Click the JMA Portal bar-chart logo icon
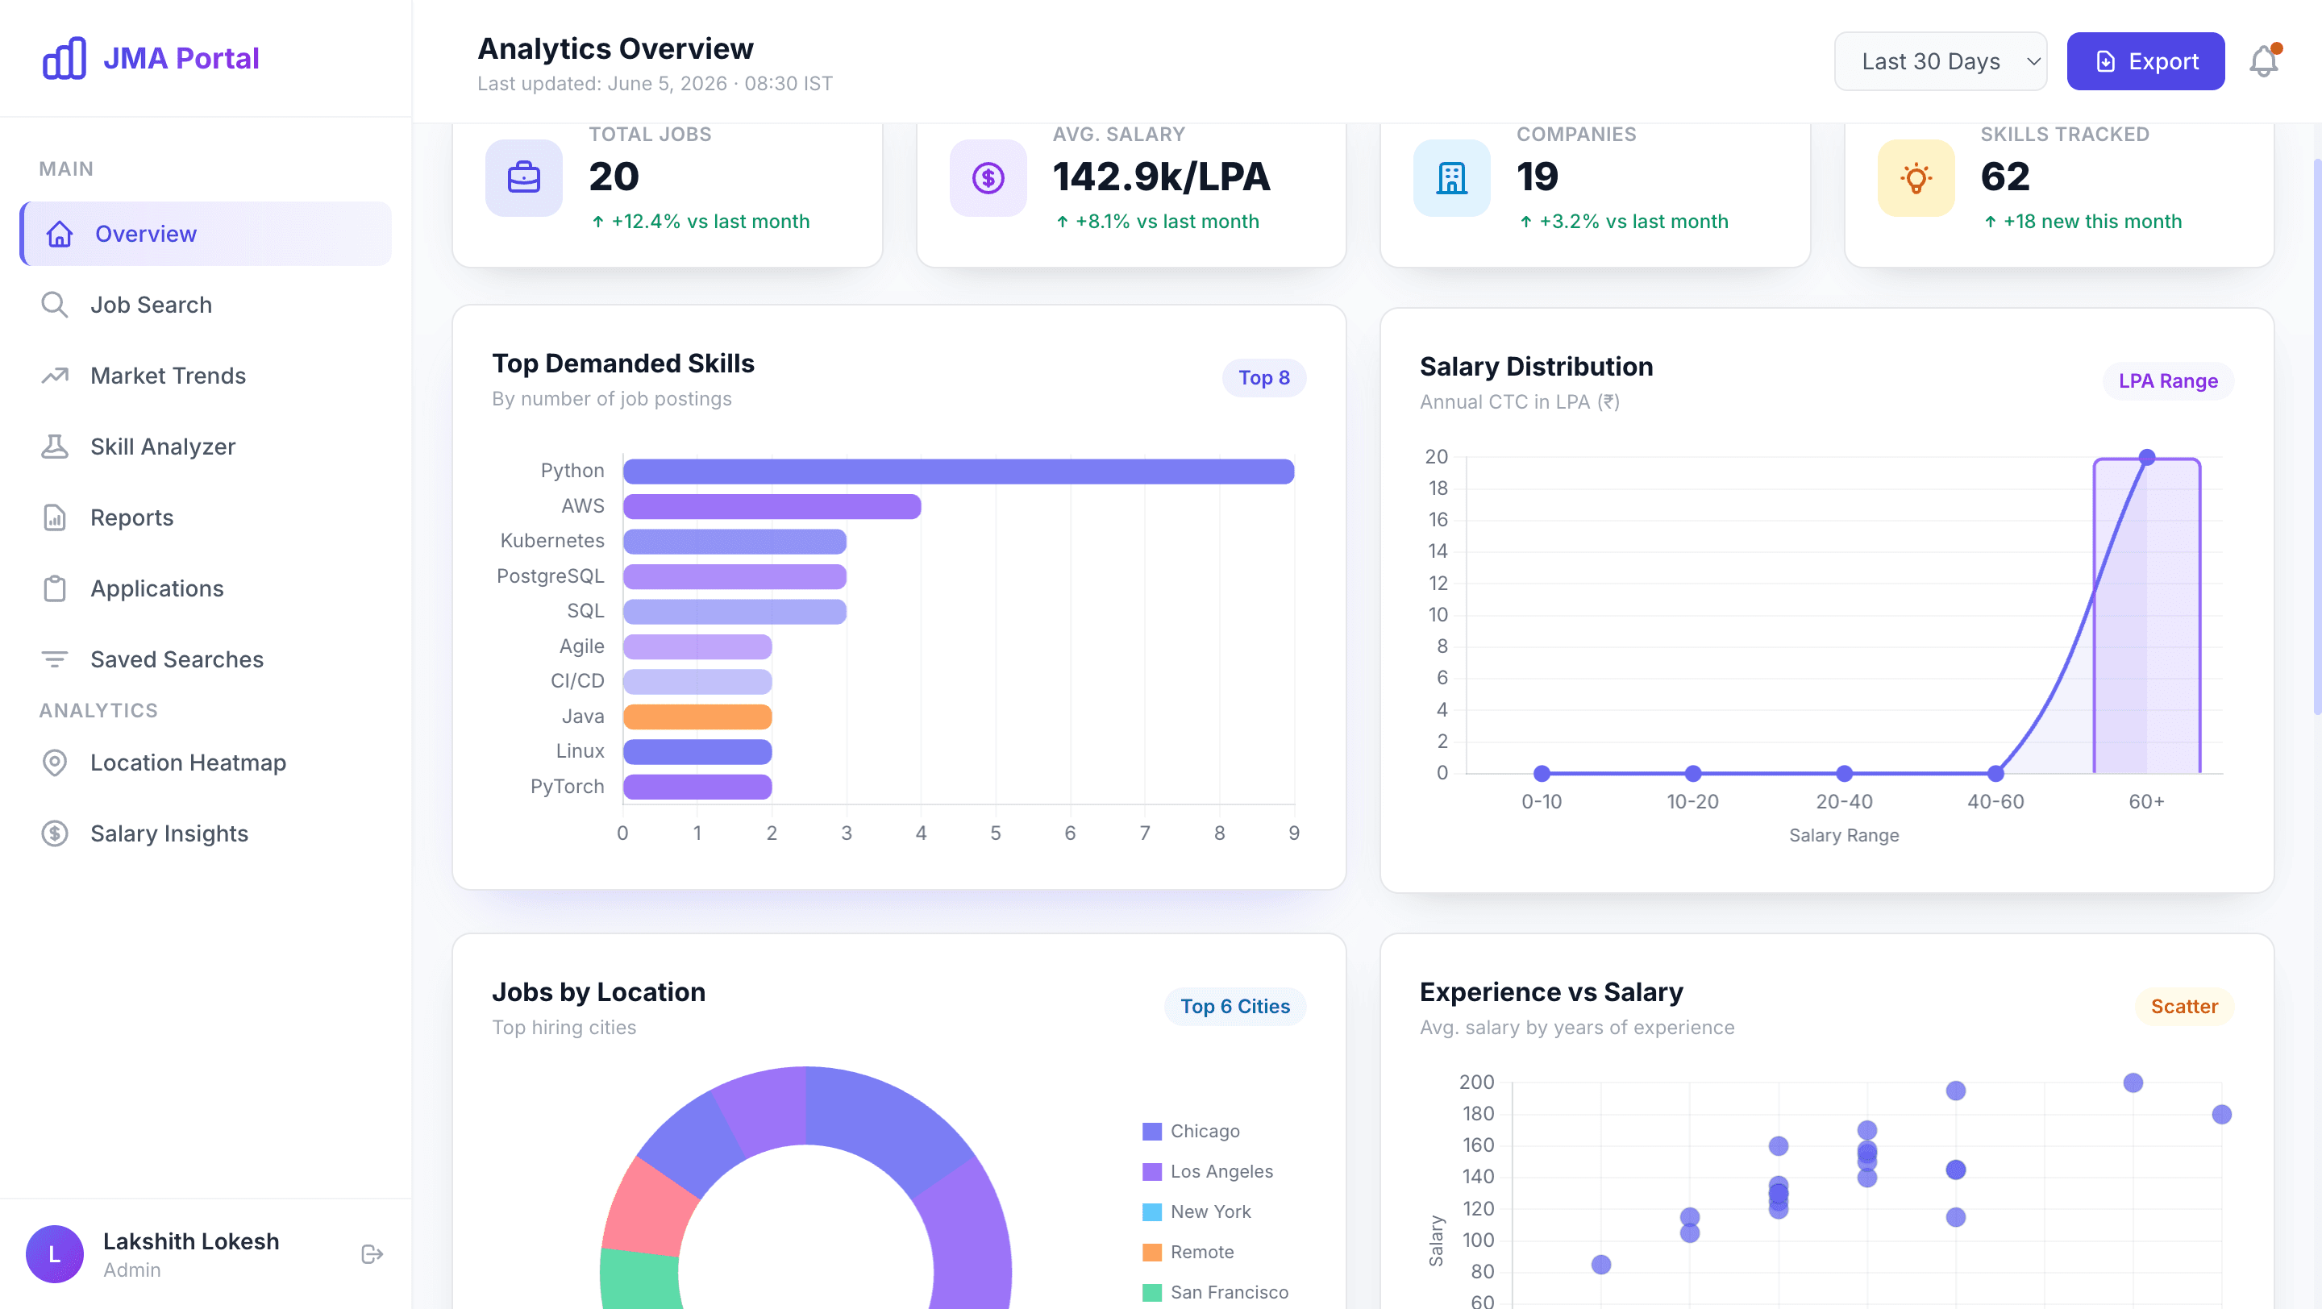The height and width of the screenshot is (1309, 2322). 64,59
